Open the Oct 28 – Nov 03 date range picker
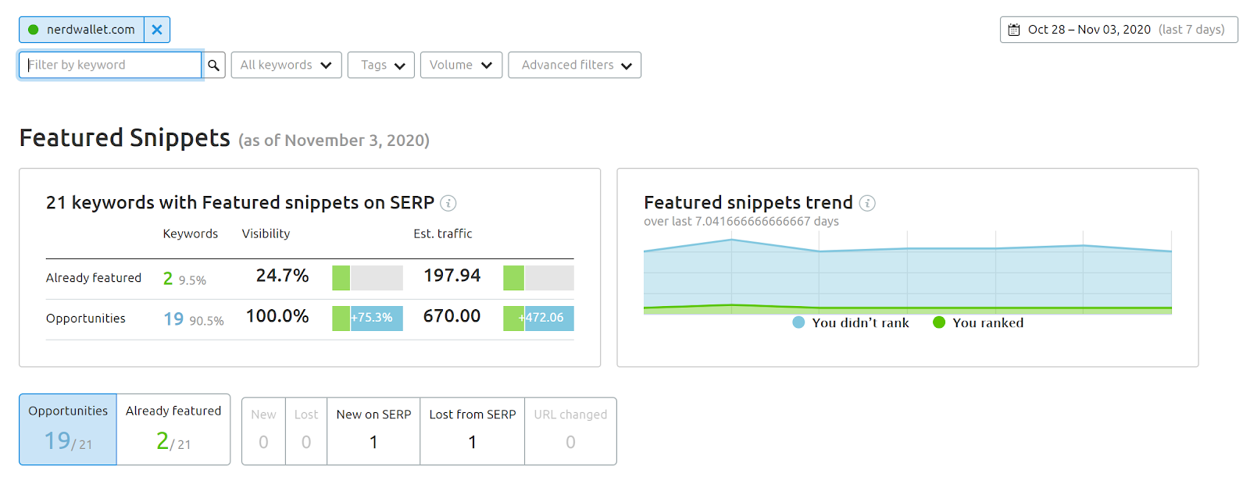 1119,30
